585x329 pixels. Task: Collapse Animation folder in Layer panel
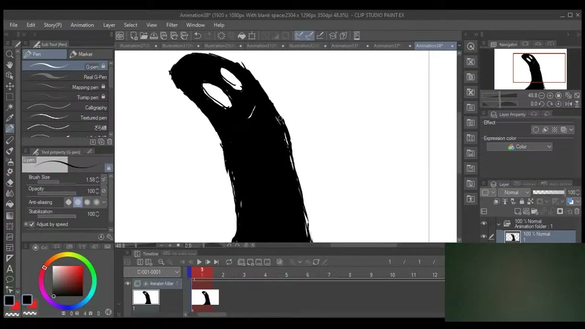[x=499, y=224]
